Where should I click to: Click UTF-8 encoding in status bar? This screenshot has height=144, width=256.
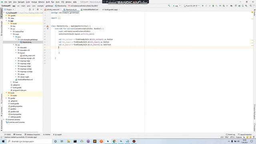pos(232,137)
